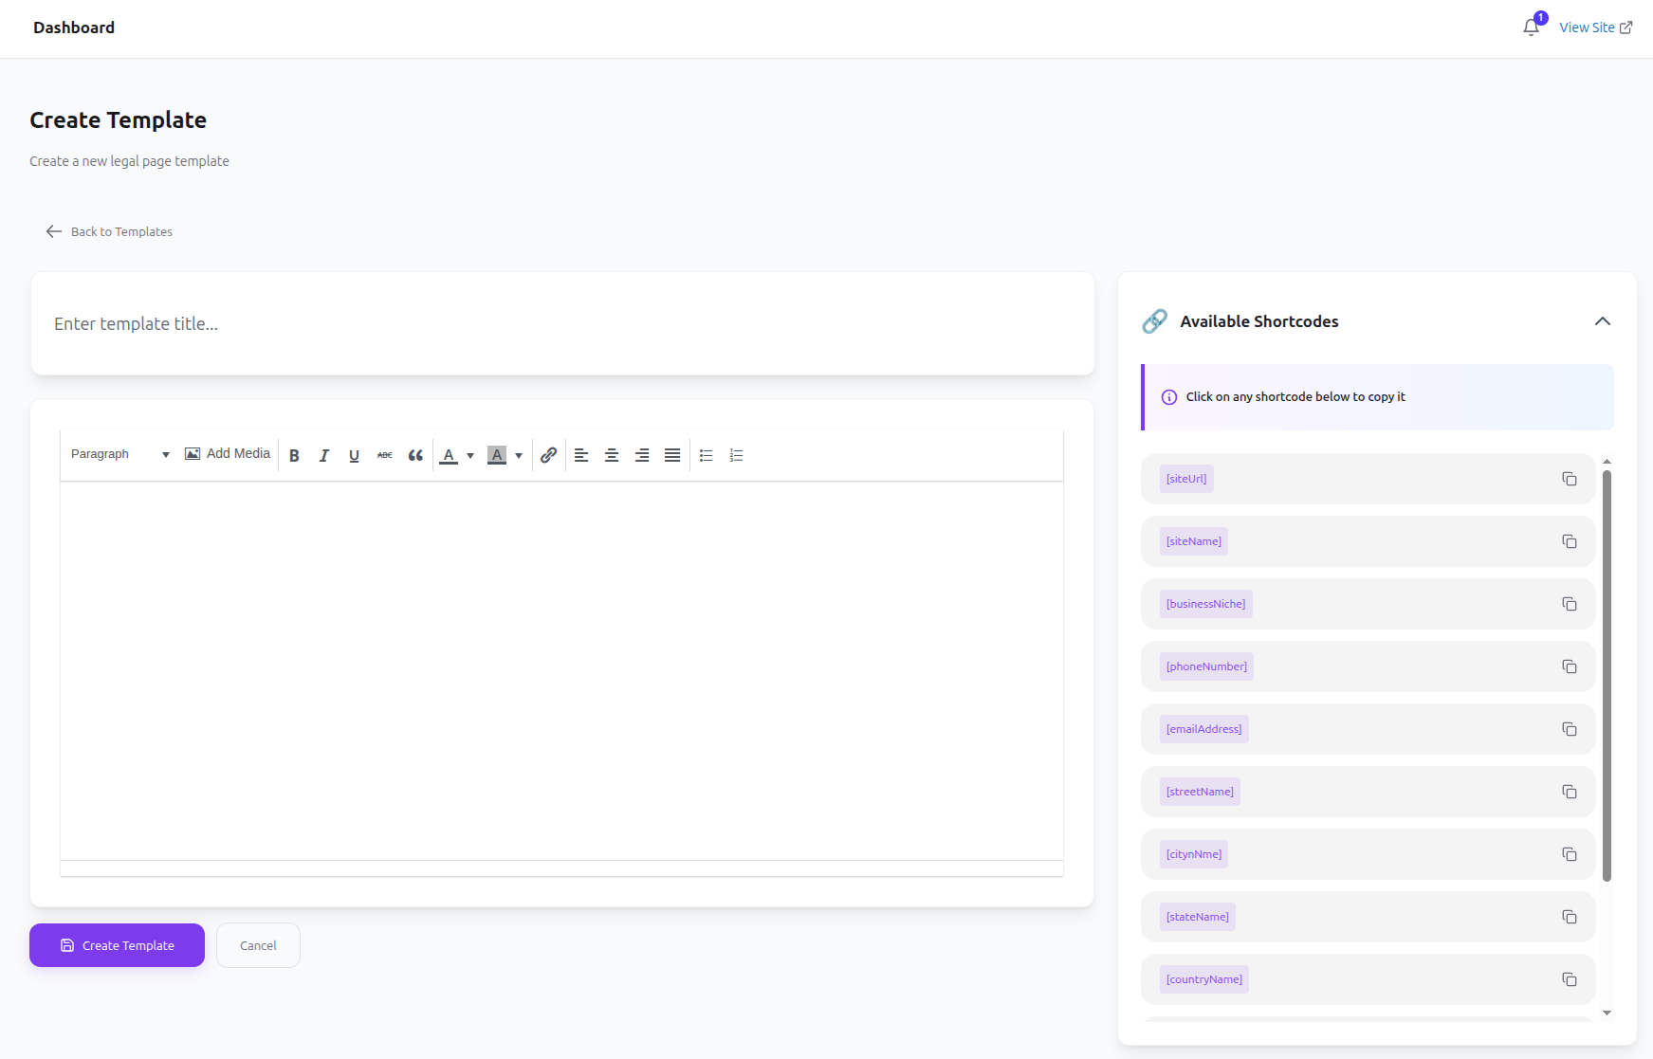Click the [businessNiche] shortcode tag
Image resolution: width=1653 pixels, height=1059 pixels.
1206,604
